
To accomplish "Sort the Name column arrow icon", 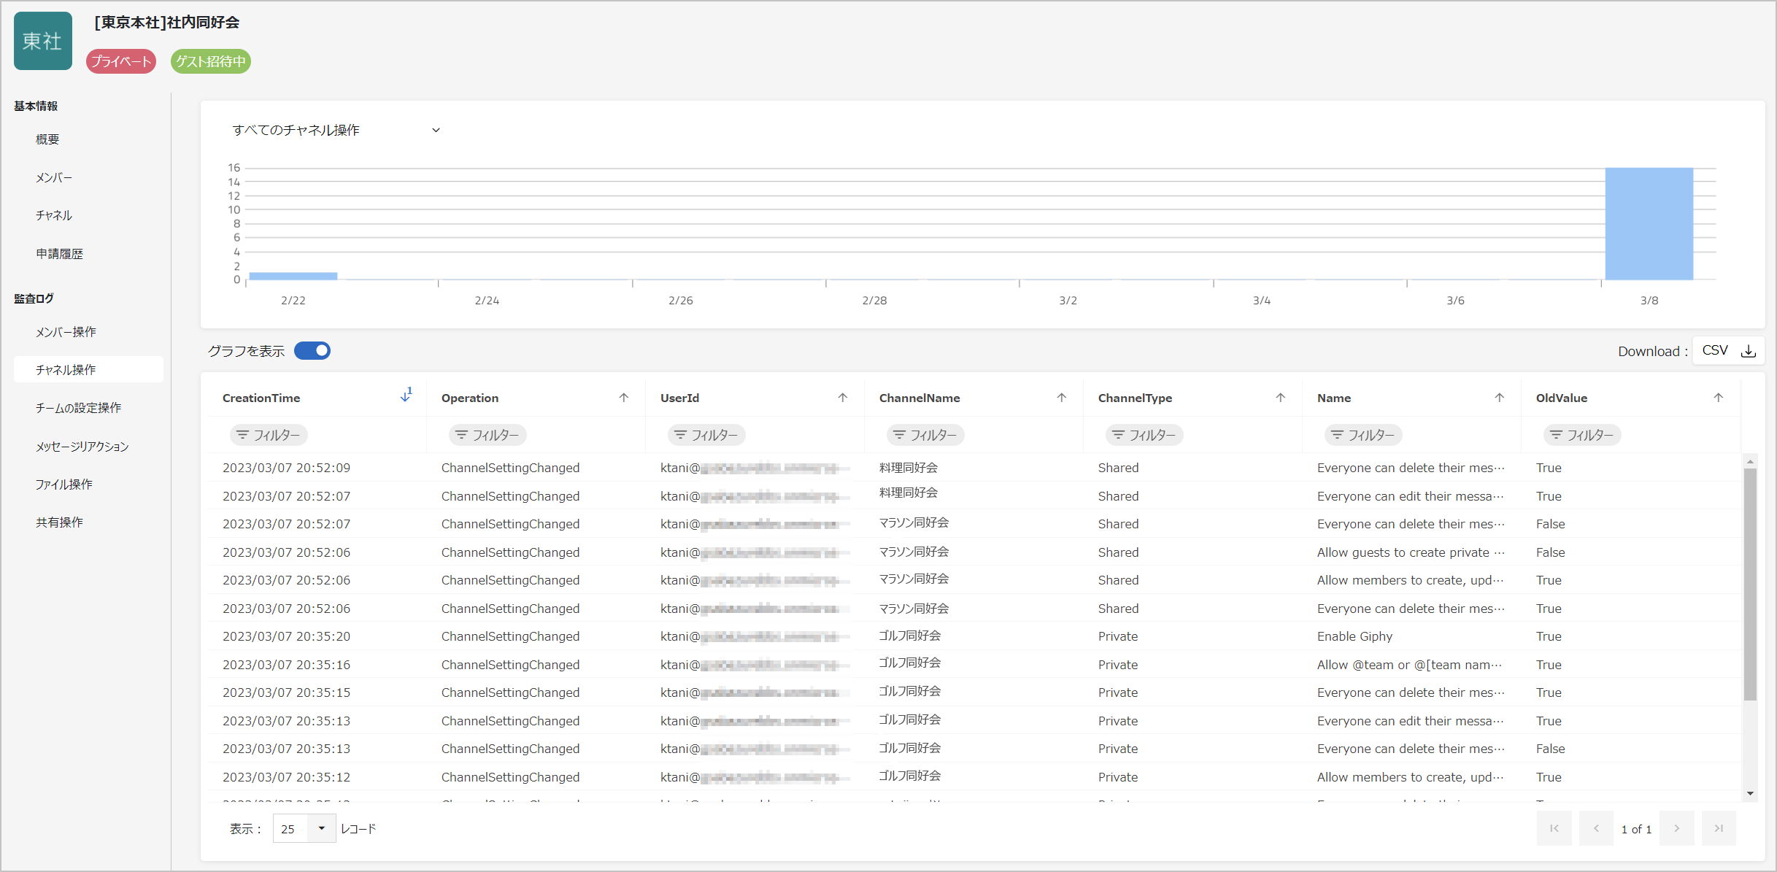I will [1500, 398].
